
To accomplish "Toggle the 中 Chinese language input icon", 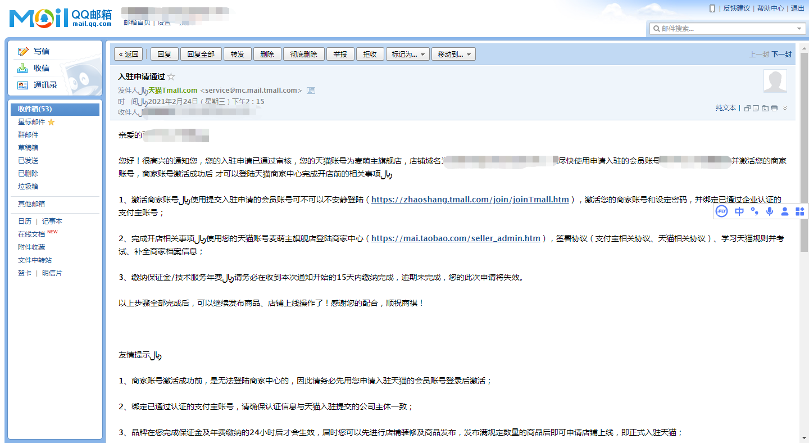I will pyautogui.click(x=739, y=211).
